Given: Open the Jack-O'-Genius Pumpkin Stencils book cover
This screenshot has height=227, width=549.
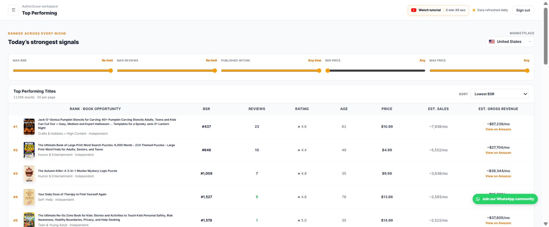Looking at the screenshot, I should 29,127.
